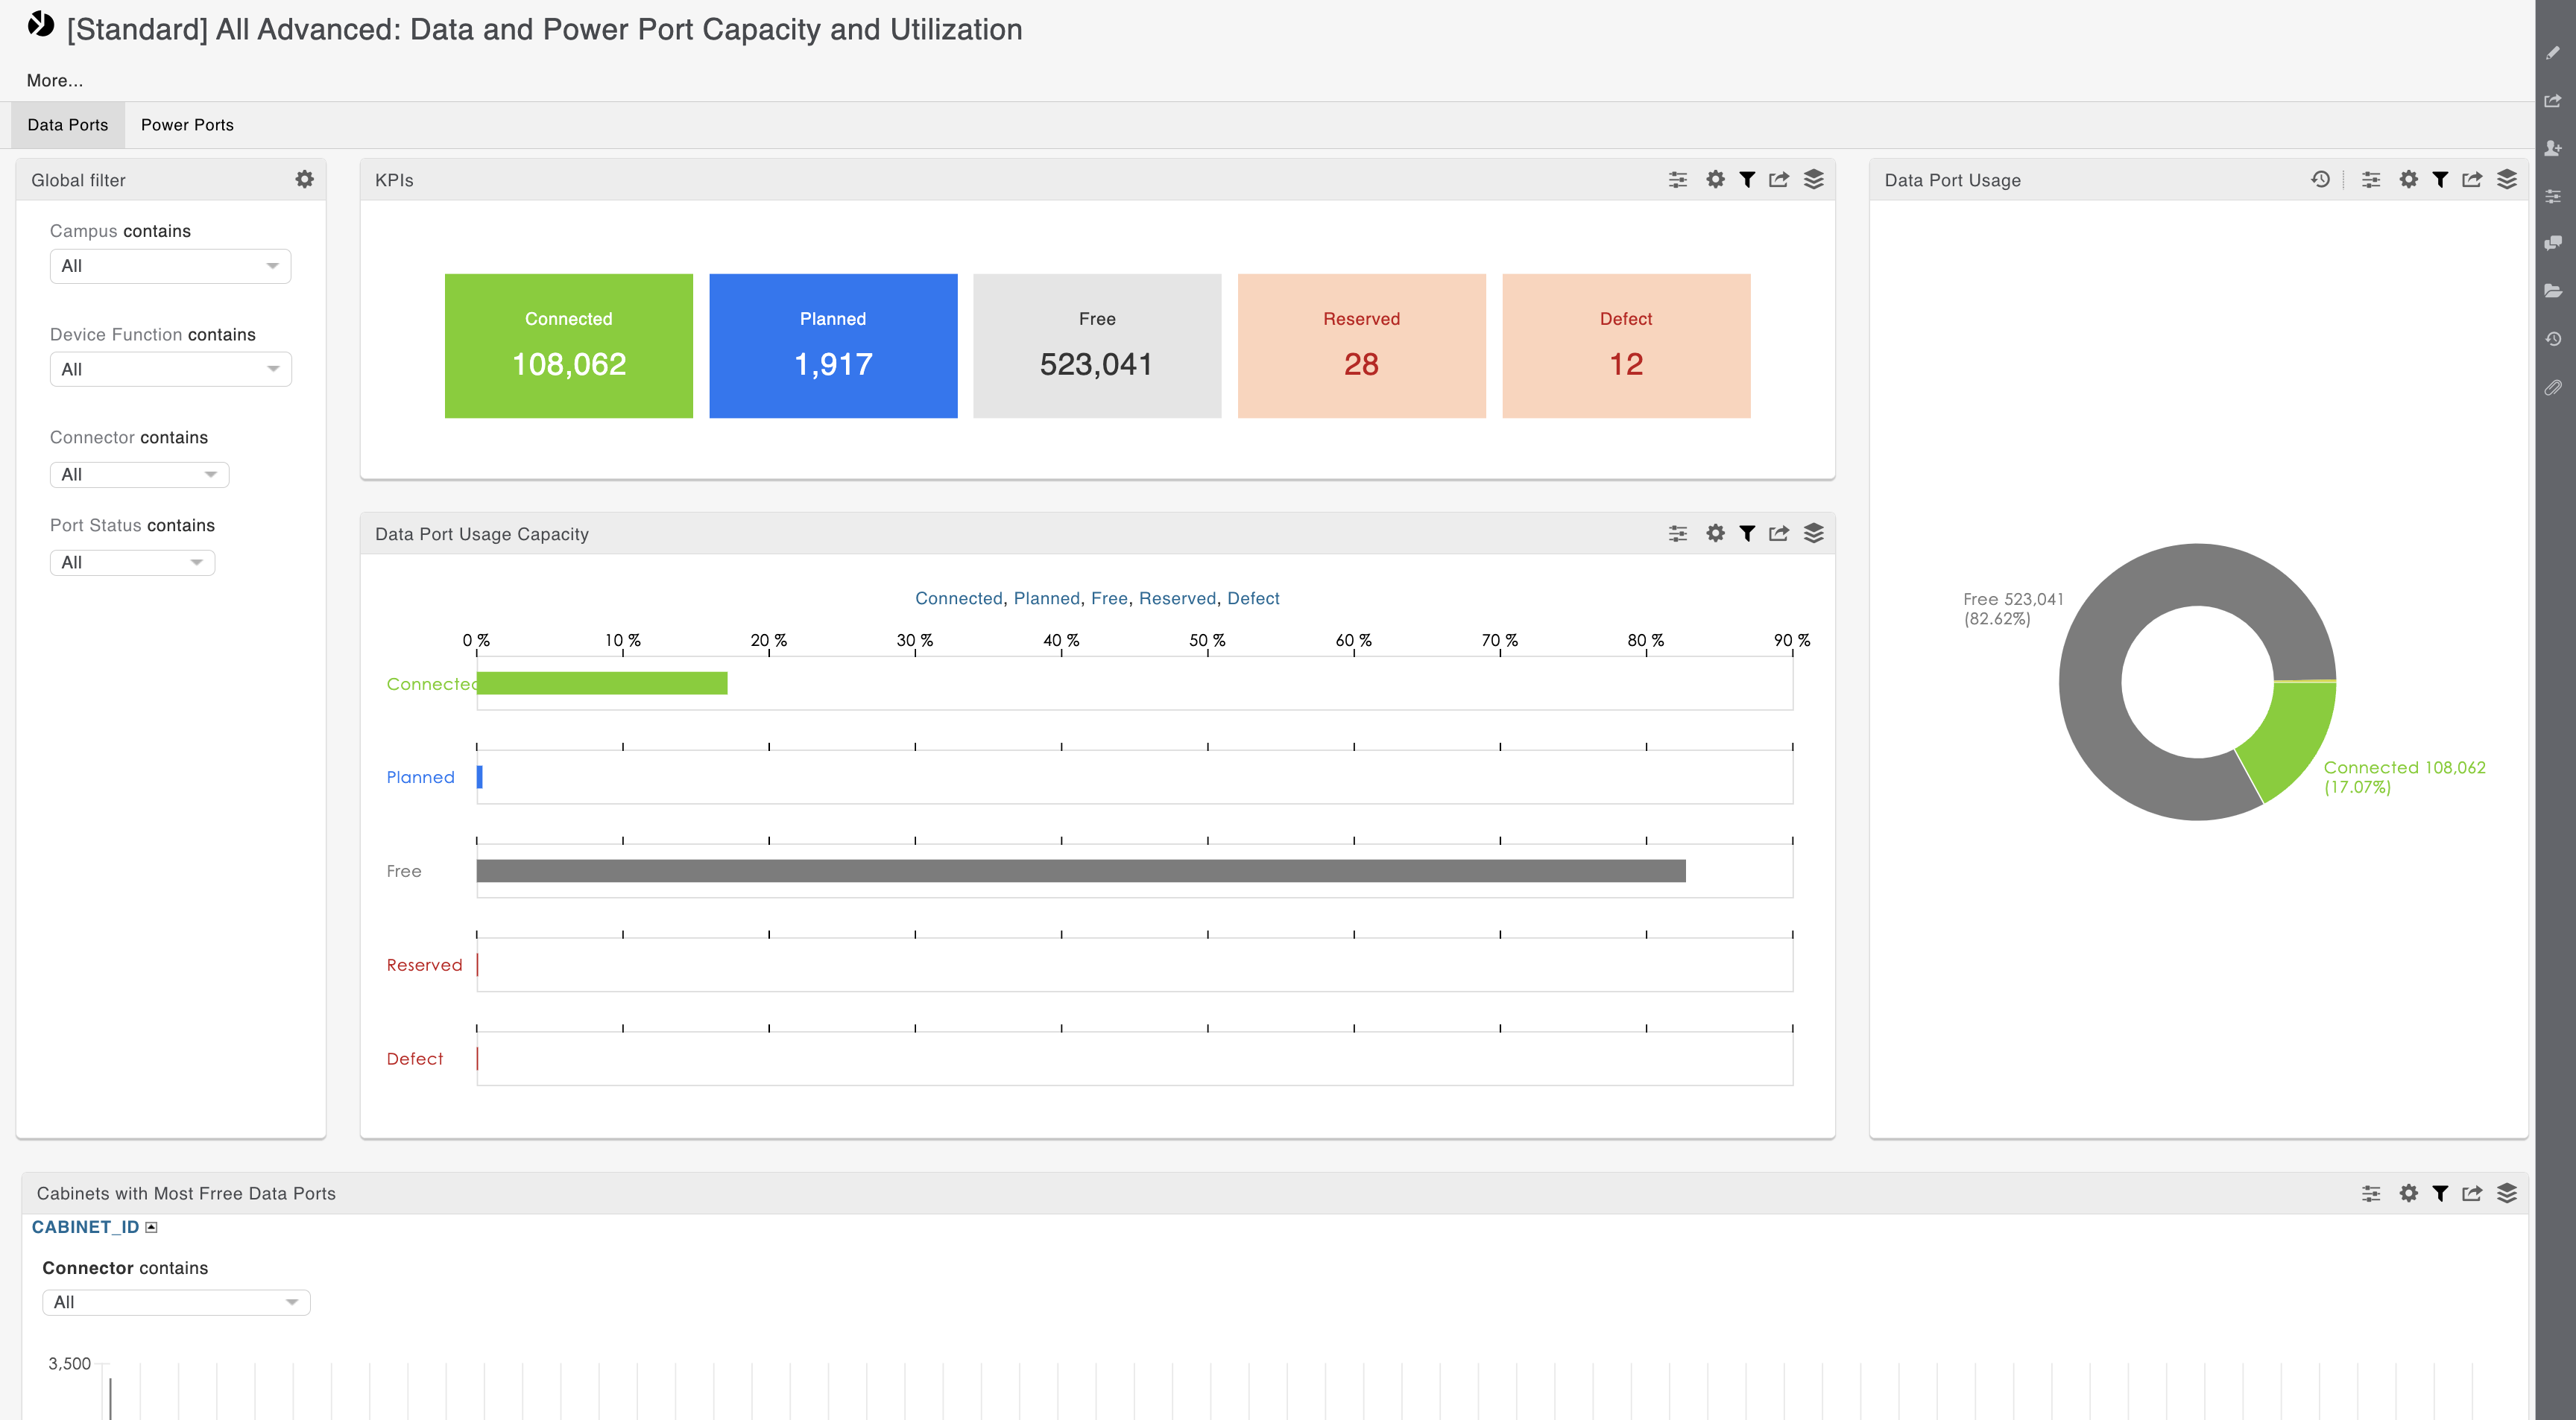Screen dimensions: 2576x1420
Task: Click the Planned blue KPI tile
Action: tap(833, 346)
